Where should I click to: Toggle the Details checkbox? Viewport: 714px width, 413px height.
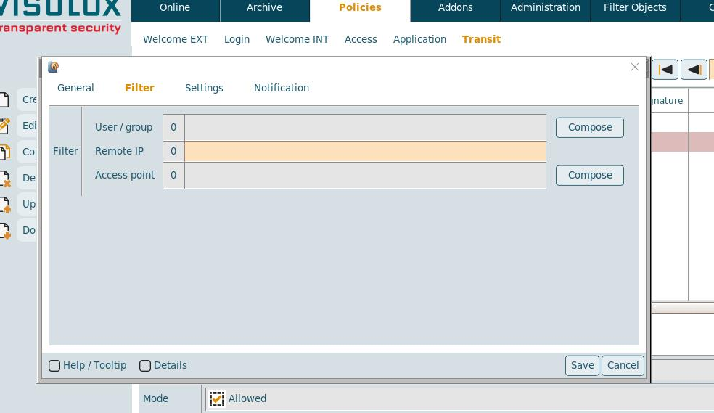point(145,366)
